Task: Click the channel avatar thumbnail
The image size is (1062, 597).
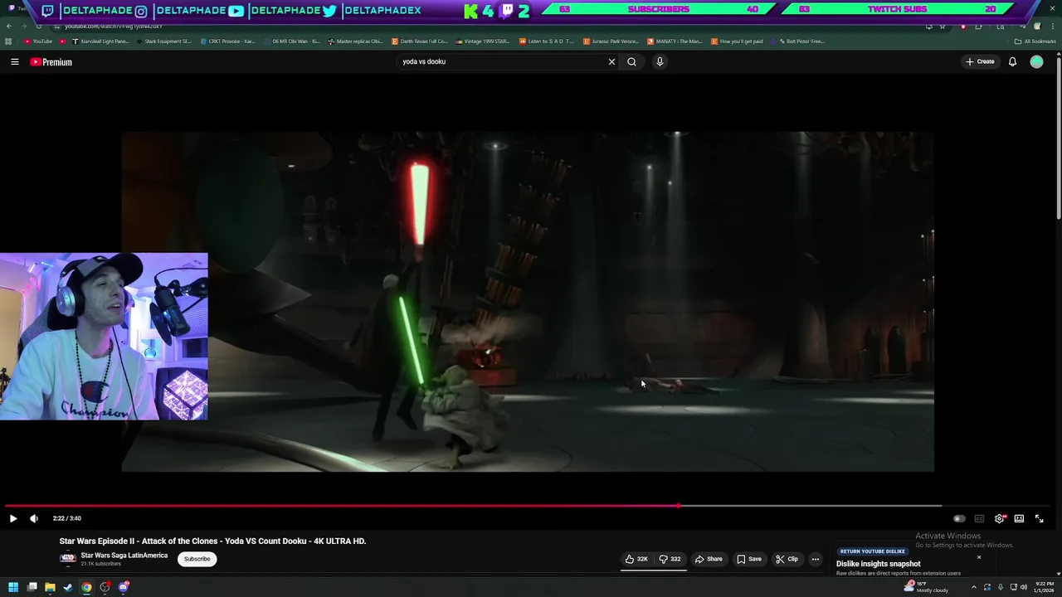Action: 68,559
